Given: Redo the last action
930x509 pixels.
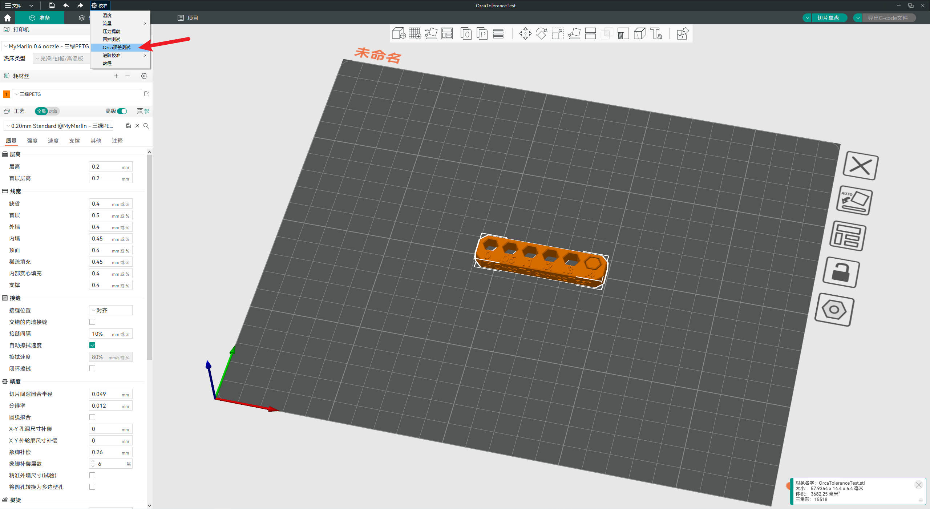Looking at the screenshot, I should tap(80, 5).
